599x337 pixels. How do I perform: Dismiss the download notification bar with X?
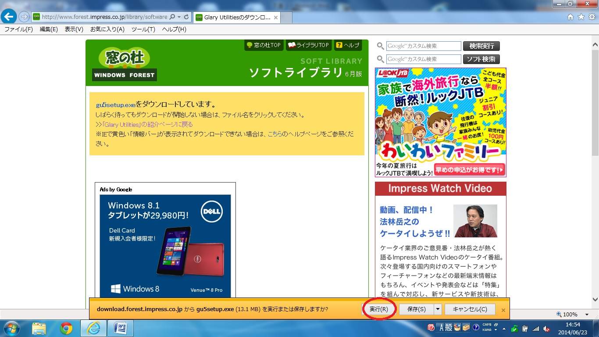pyautogui.click(x=503, y=310)
